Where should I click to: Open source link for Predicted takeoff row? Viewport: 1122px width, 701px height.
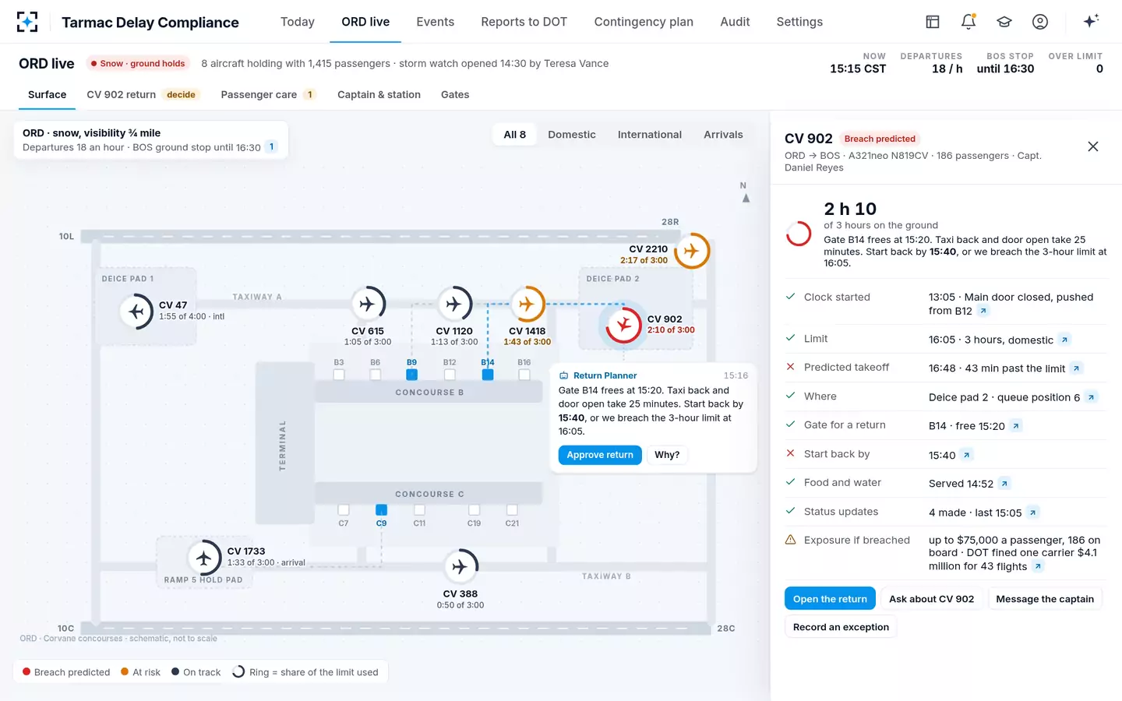pyautogui.click(x=1076, y=368)
